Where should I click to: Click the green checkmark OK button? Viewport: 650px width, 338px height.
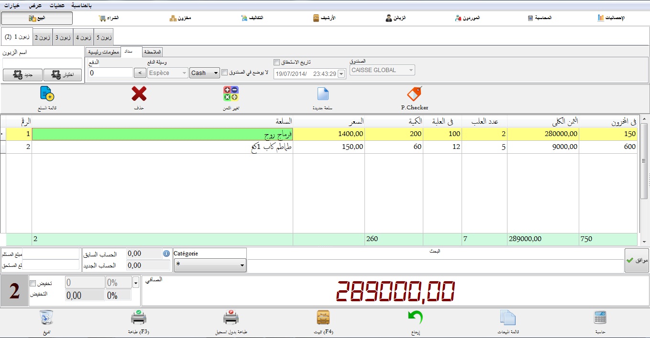[x=636, y=261]
